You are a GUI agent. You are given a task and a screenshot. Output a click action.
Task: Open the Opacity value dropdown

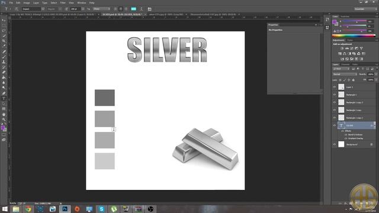pos(376,75)
